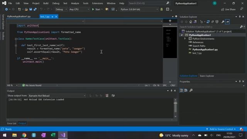Click the editor split window plus button
The height and width of the screenshot is (139, 247).
coord(170,21)
